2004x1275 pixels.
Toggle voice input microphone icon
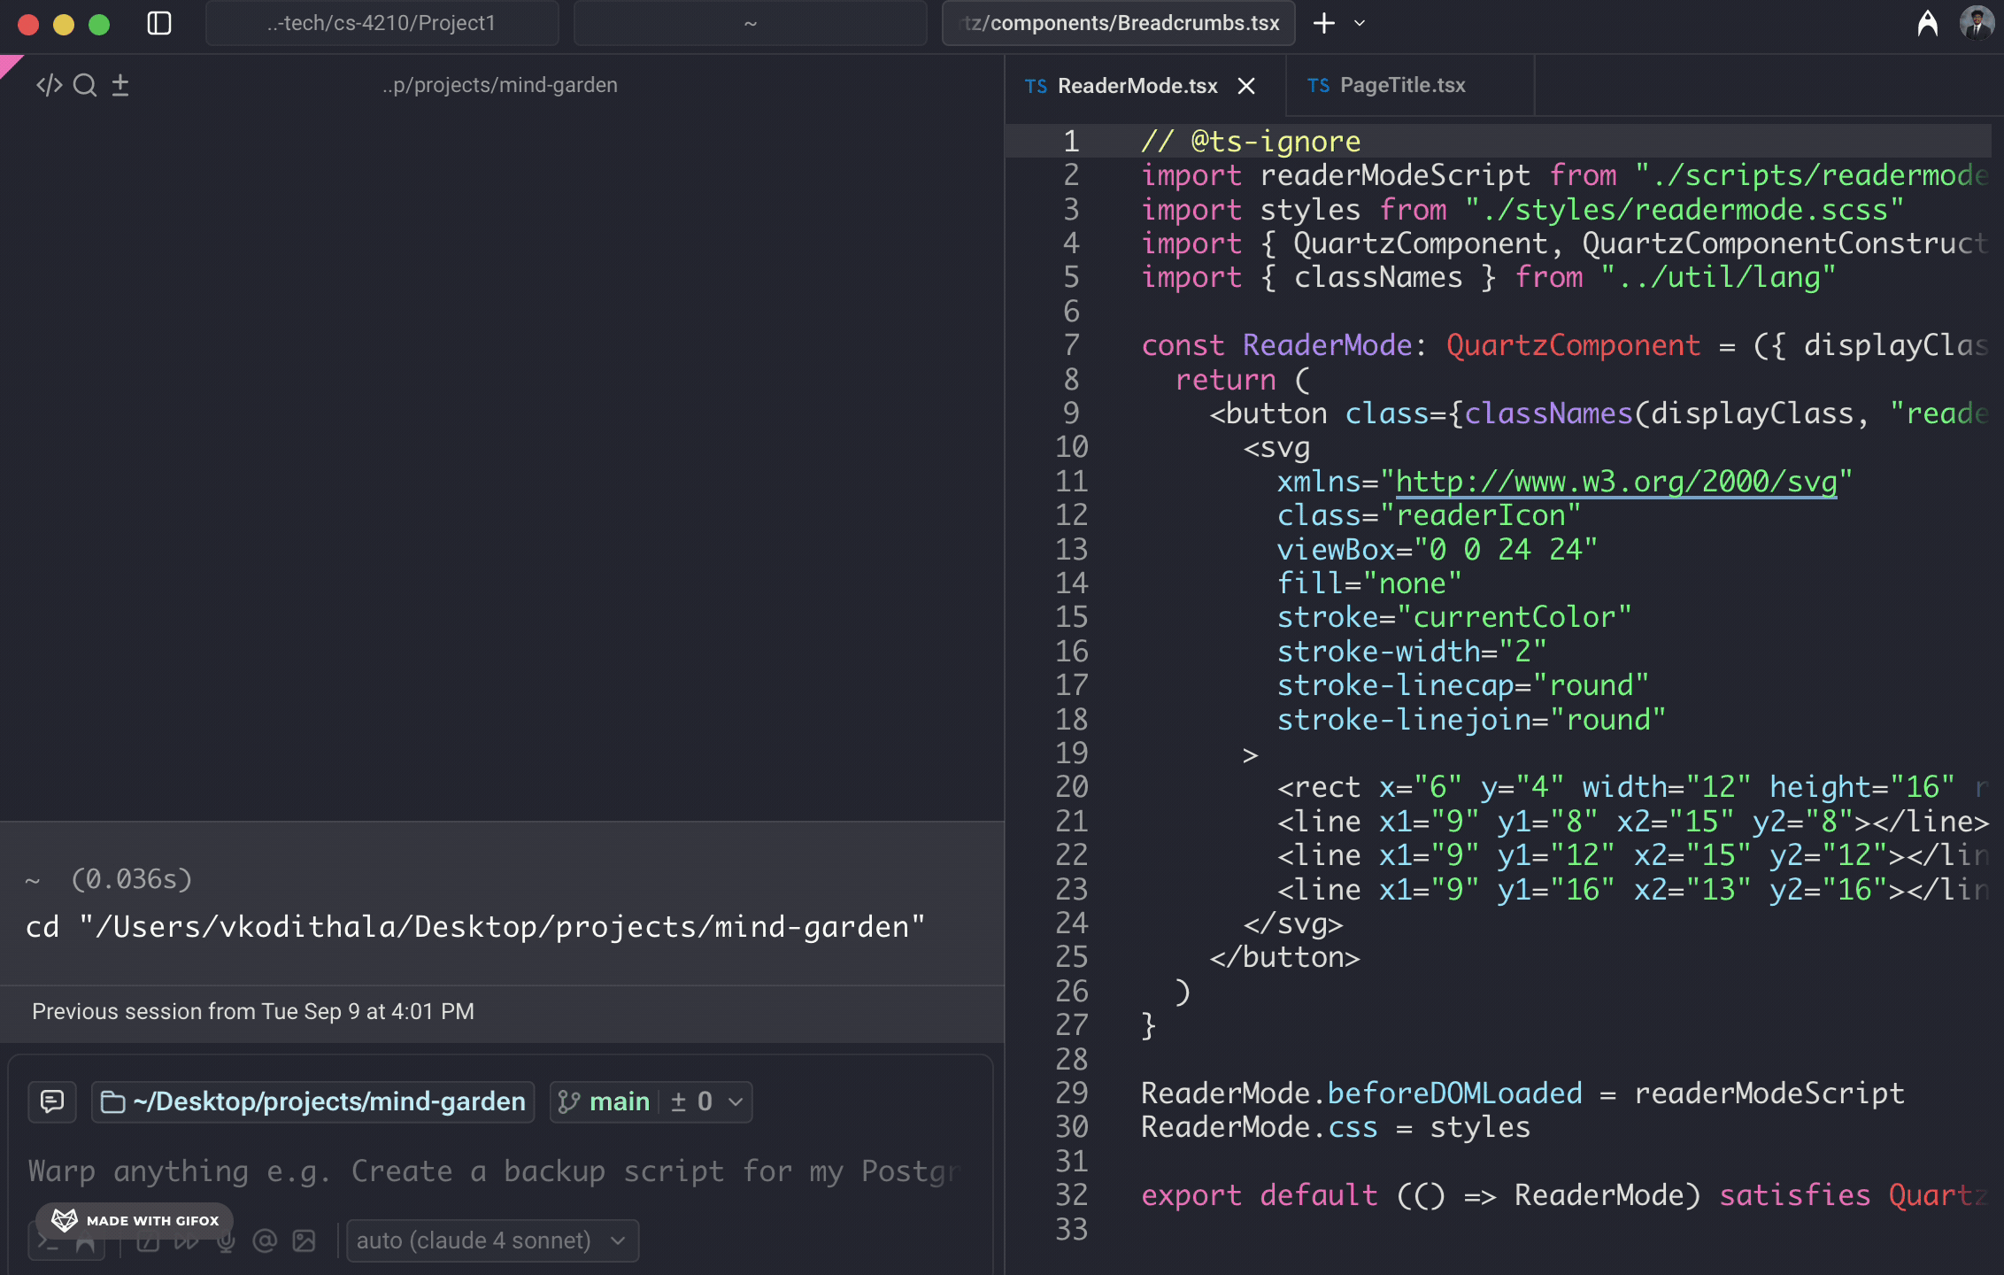click(226, 1240)
